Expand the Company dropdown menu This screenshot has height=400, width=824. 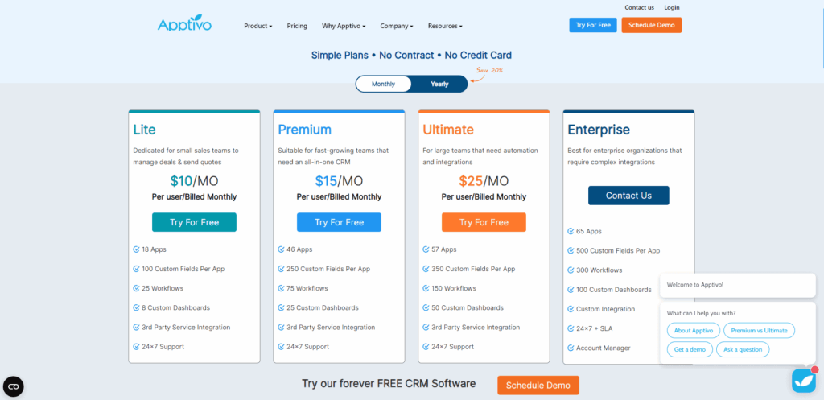pos(397,26)
